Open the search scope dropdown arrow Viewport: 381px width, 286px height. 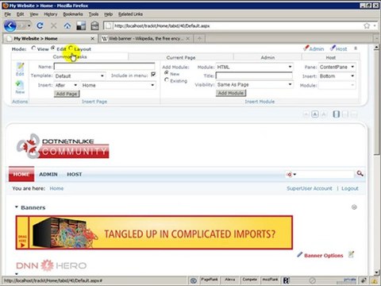[294, 174]
